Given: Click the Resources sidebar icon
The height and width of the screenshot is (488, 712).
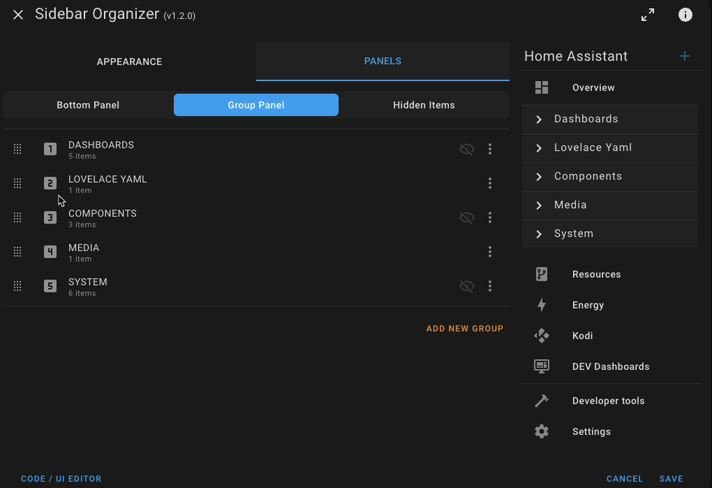Looking at the screenshot, I should [x=542, y=274].
